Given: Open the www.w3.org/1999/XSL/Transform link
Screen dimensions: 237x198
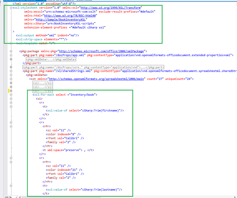Looking at the screenshot, I should pos(111,8).
